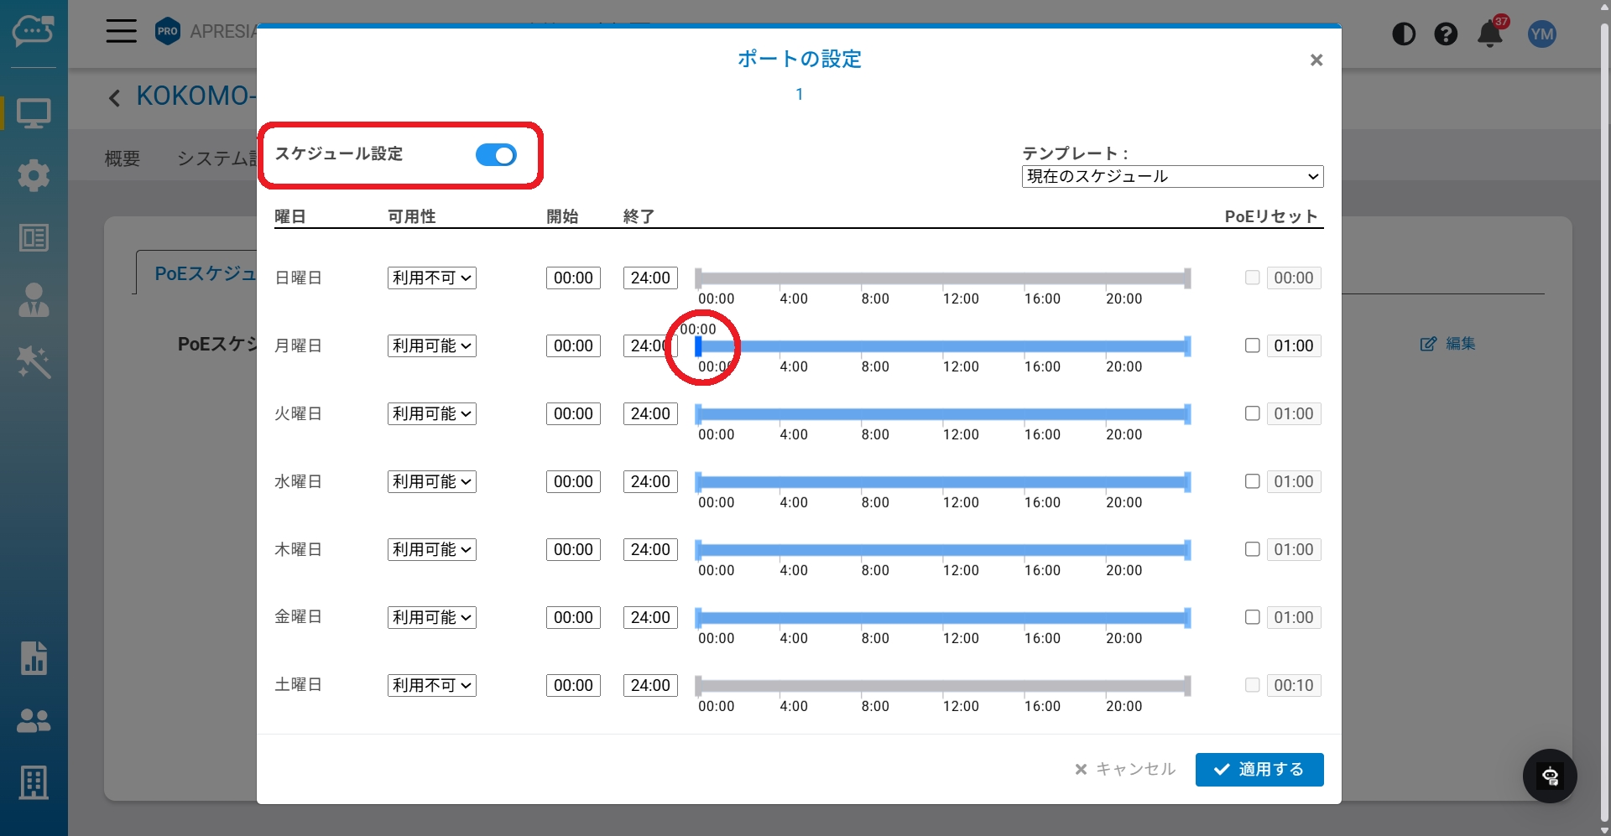Viewport: 1611px width, 836px height.
Task: Open the settings gear sidebar icon
Action: [34, 175]
